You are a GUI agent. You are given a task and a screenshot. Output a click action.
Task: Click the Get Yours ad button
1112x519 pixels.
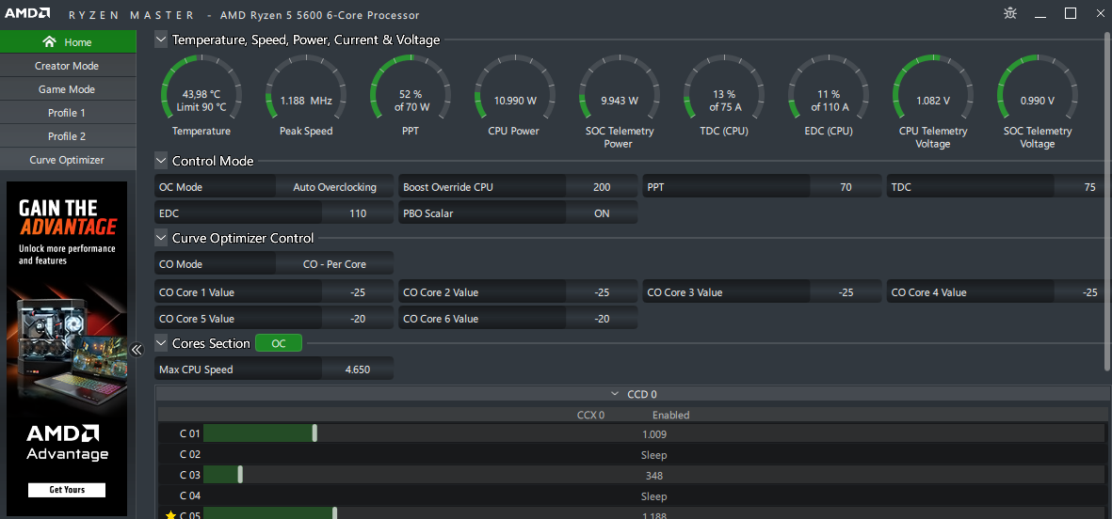point(67,489)
